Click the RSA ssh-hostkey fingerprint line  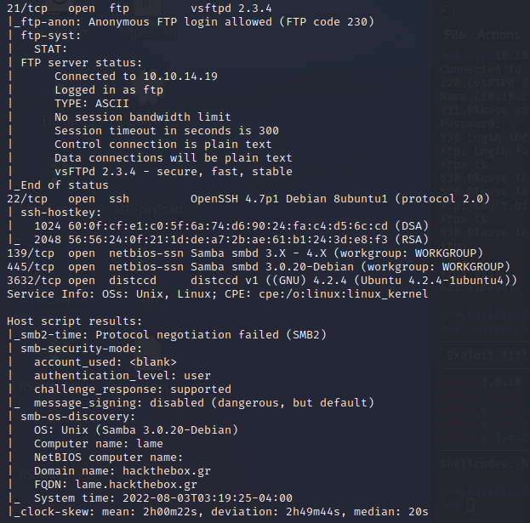tap(231, 240)
